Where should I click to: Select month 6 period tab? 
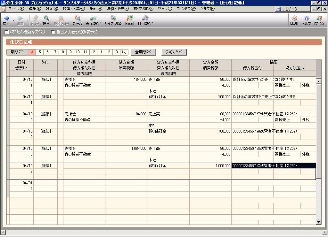(x=47, y=52)
